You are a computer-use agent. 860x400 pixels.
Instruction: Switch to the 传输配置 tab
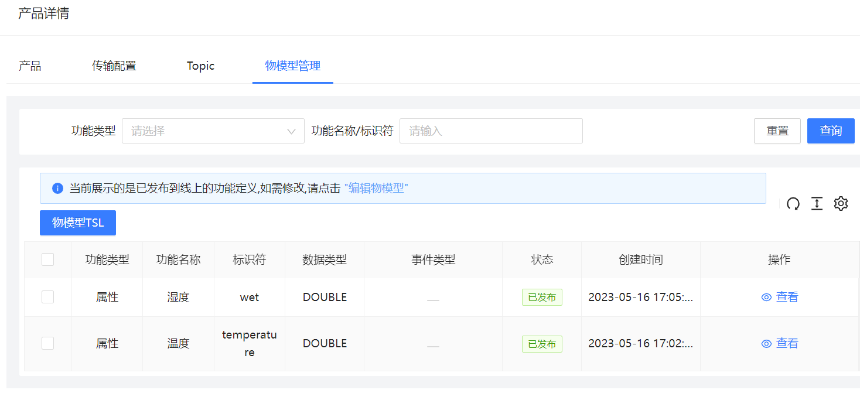coord(114,66)
